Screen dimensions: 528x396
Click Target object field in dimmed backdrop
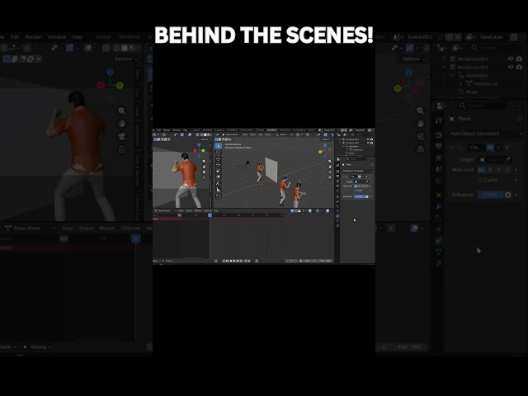[x=497, y=159]
